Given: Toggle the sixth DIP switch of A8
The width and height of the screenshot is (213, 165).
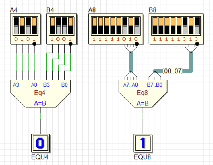Looking at the screenshot, I should [125, 26].
